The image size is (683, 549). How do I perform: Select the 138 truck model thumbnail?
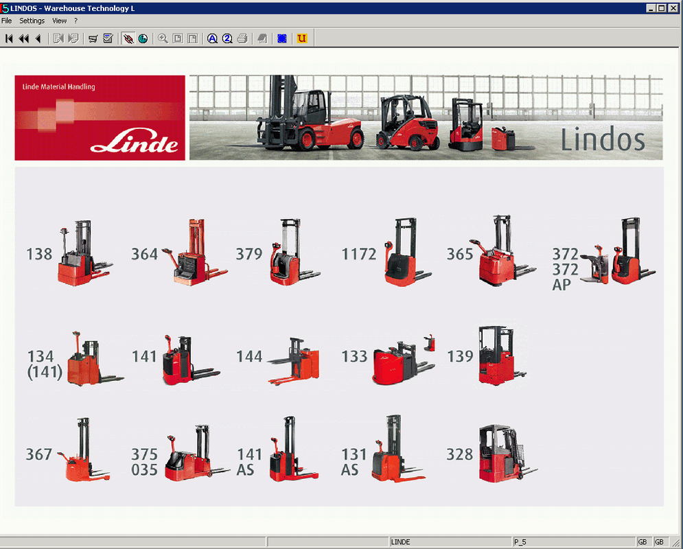point(85,253)
